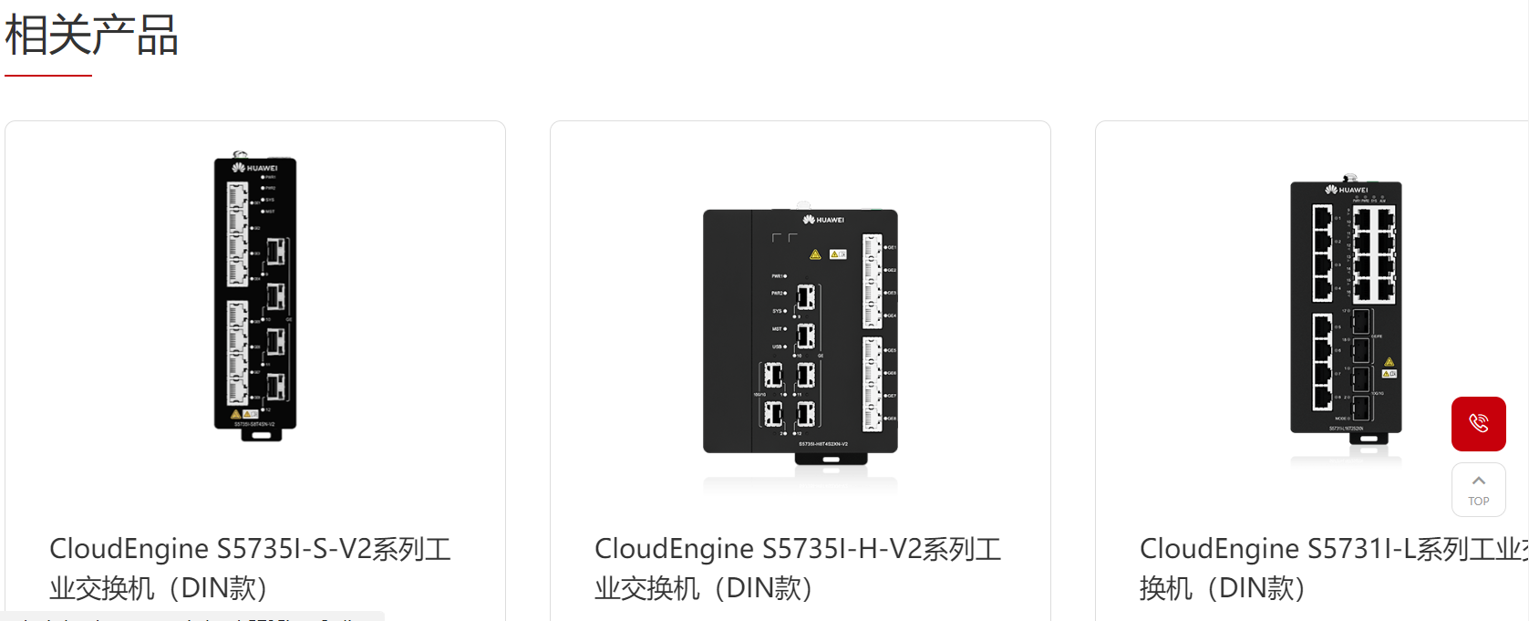
Task: Click the S5735I-S-V2 switch's DIN mounting clip
Action: point(261,434)
